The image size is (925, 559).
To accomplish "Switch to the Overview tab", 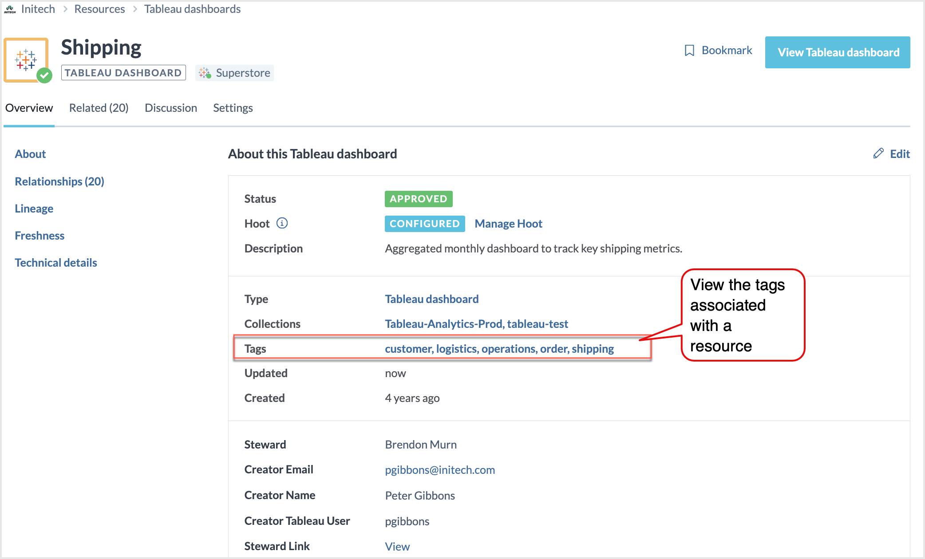I will (x=29, y=108).
